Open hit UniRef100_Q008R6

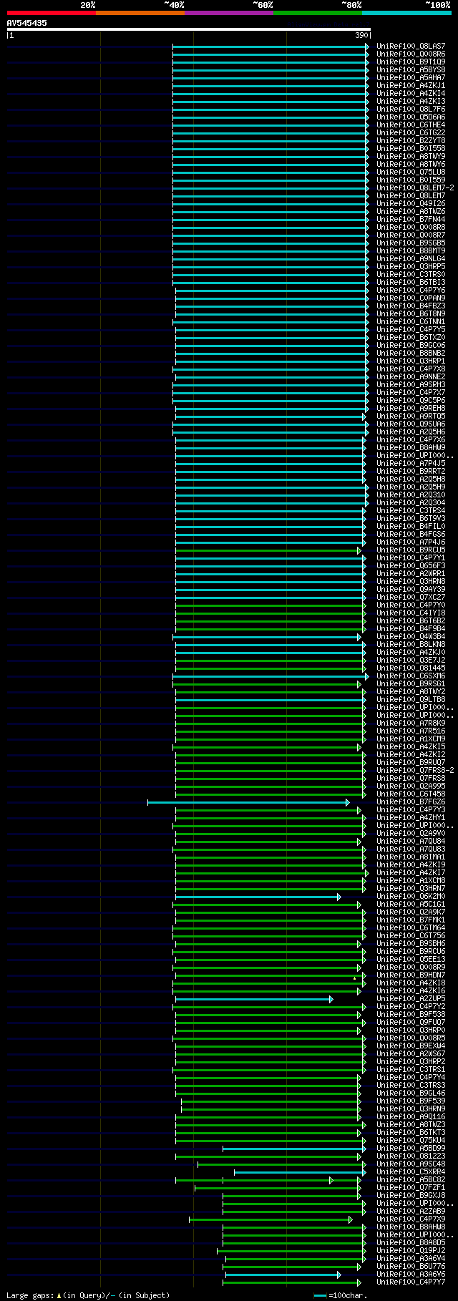coord(411,54)
